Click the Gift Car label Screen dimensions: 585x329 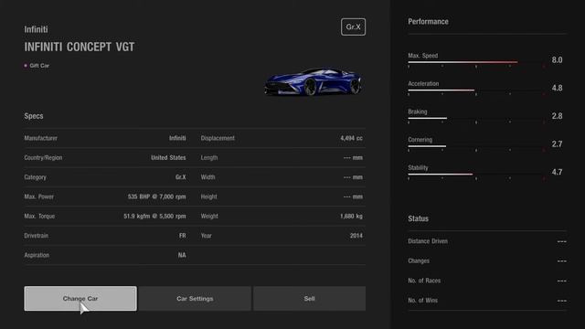pos(39,66)
